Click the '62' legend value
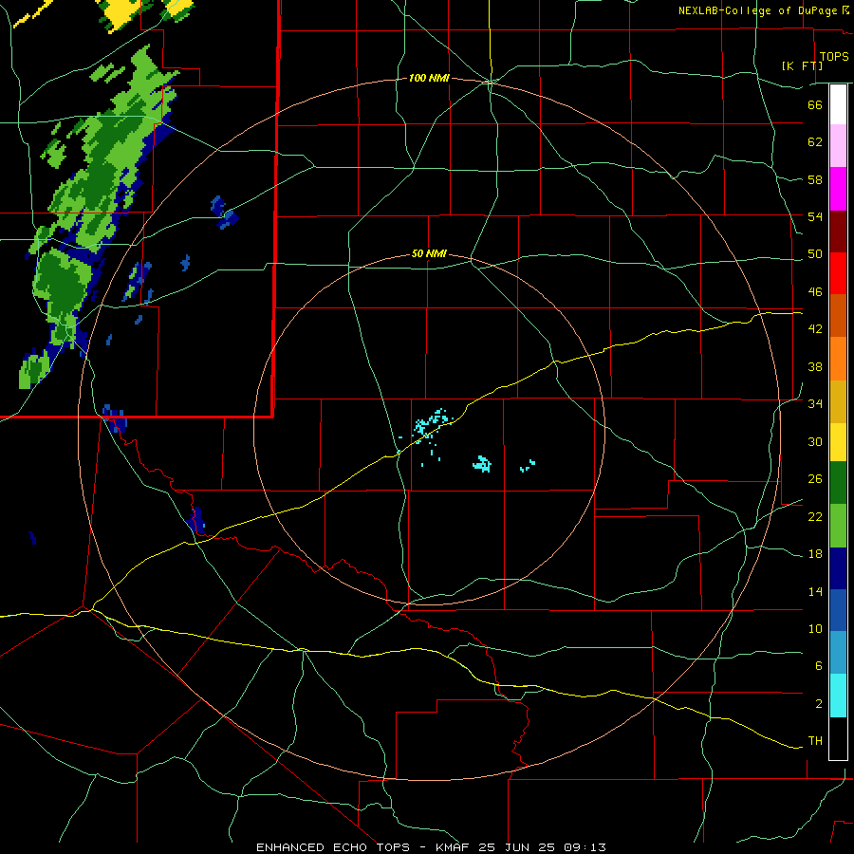Image resolution: width=854 pixels, height=854 pixels. pyautogui.click(x=815, y=142)
